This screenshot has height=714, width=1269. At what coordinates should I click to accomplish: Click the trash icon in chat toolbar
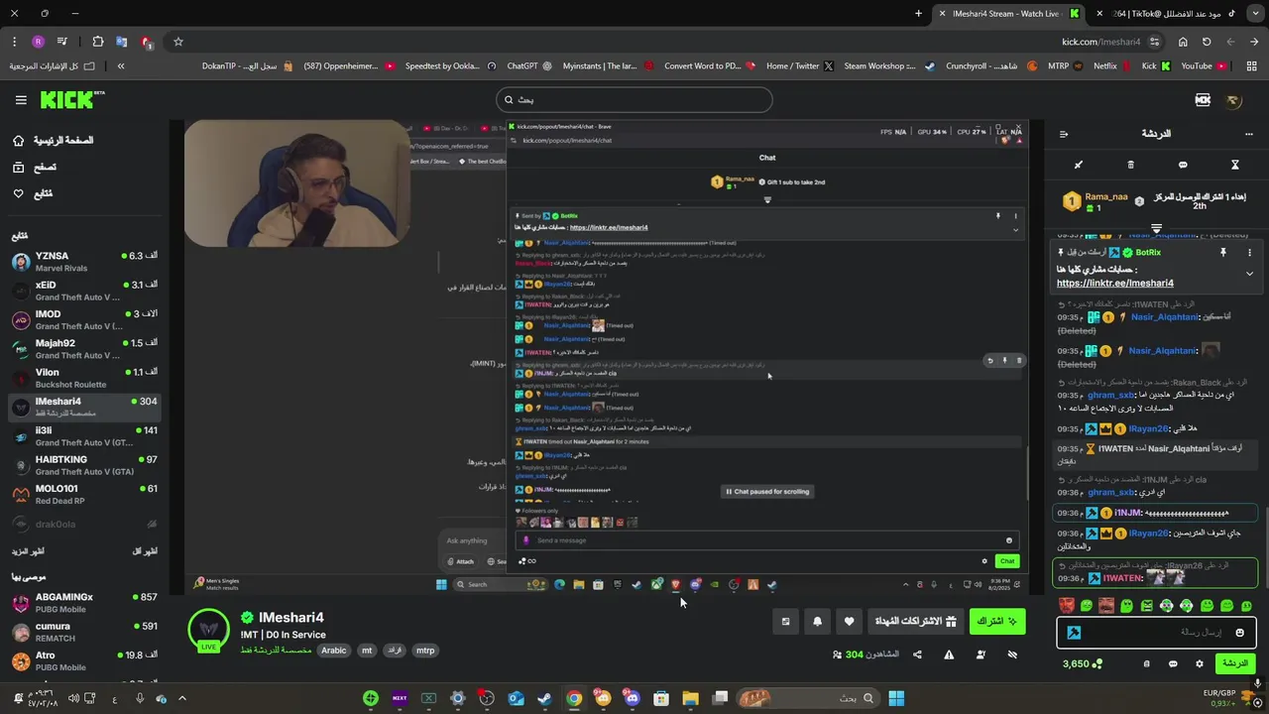1130,165
